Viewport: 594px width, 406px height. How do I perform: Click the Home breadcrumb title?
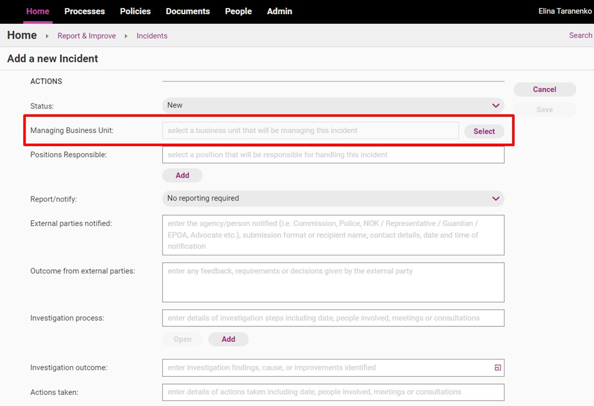pyautogui.click(x=22, y=36)
